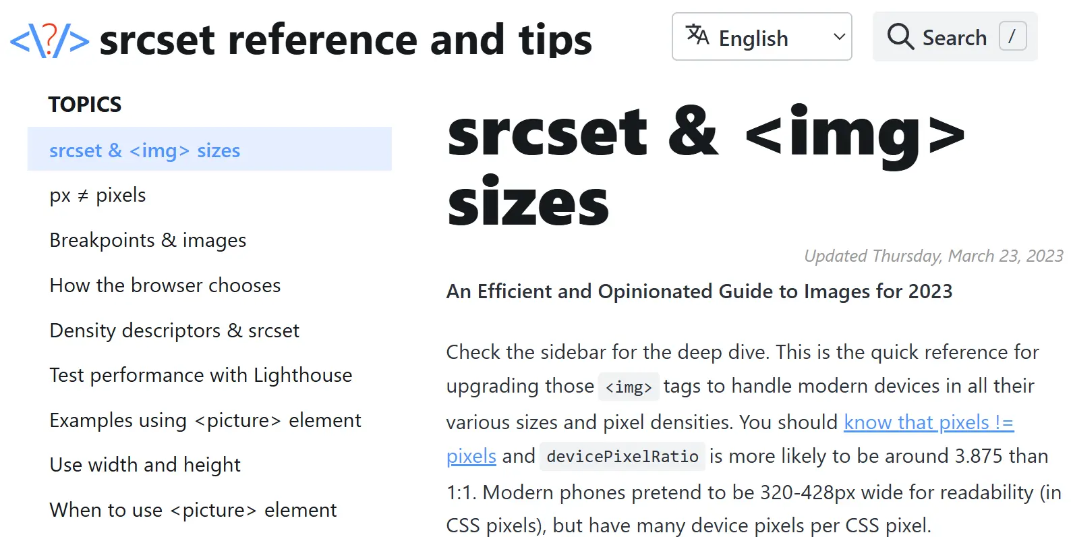Open Breakpoints & images in the sidebar
This screenshot has width=1071, height=537.
pyautogui.click(x=148, y=240)
